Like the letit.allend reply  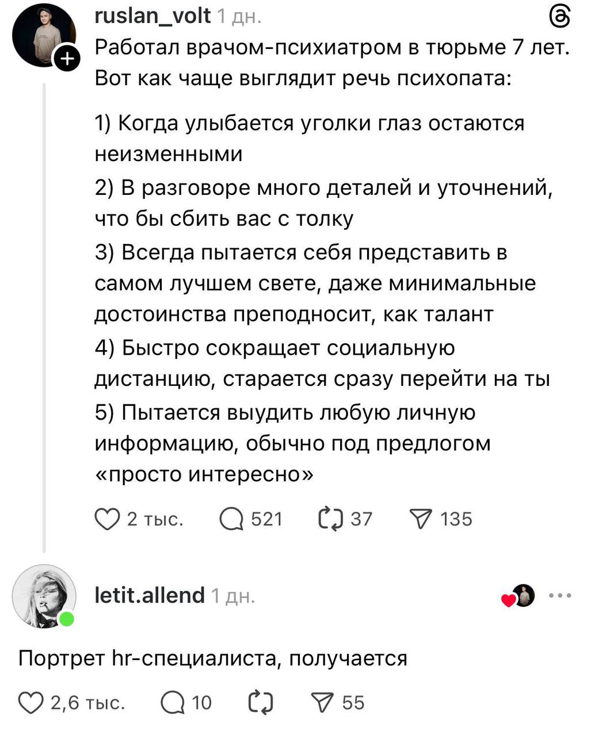pos(30,703)
